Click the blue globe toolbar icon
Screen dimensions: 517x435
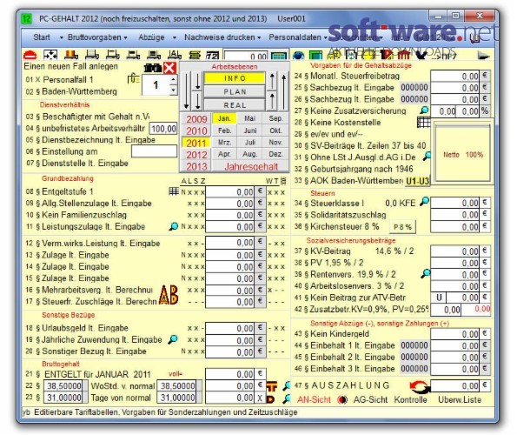click(299, 55)
